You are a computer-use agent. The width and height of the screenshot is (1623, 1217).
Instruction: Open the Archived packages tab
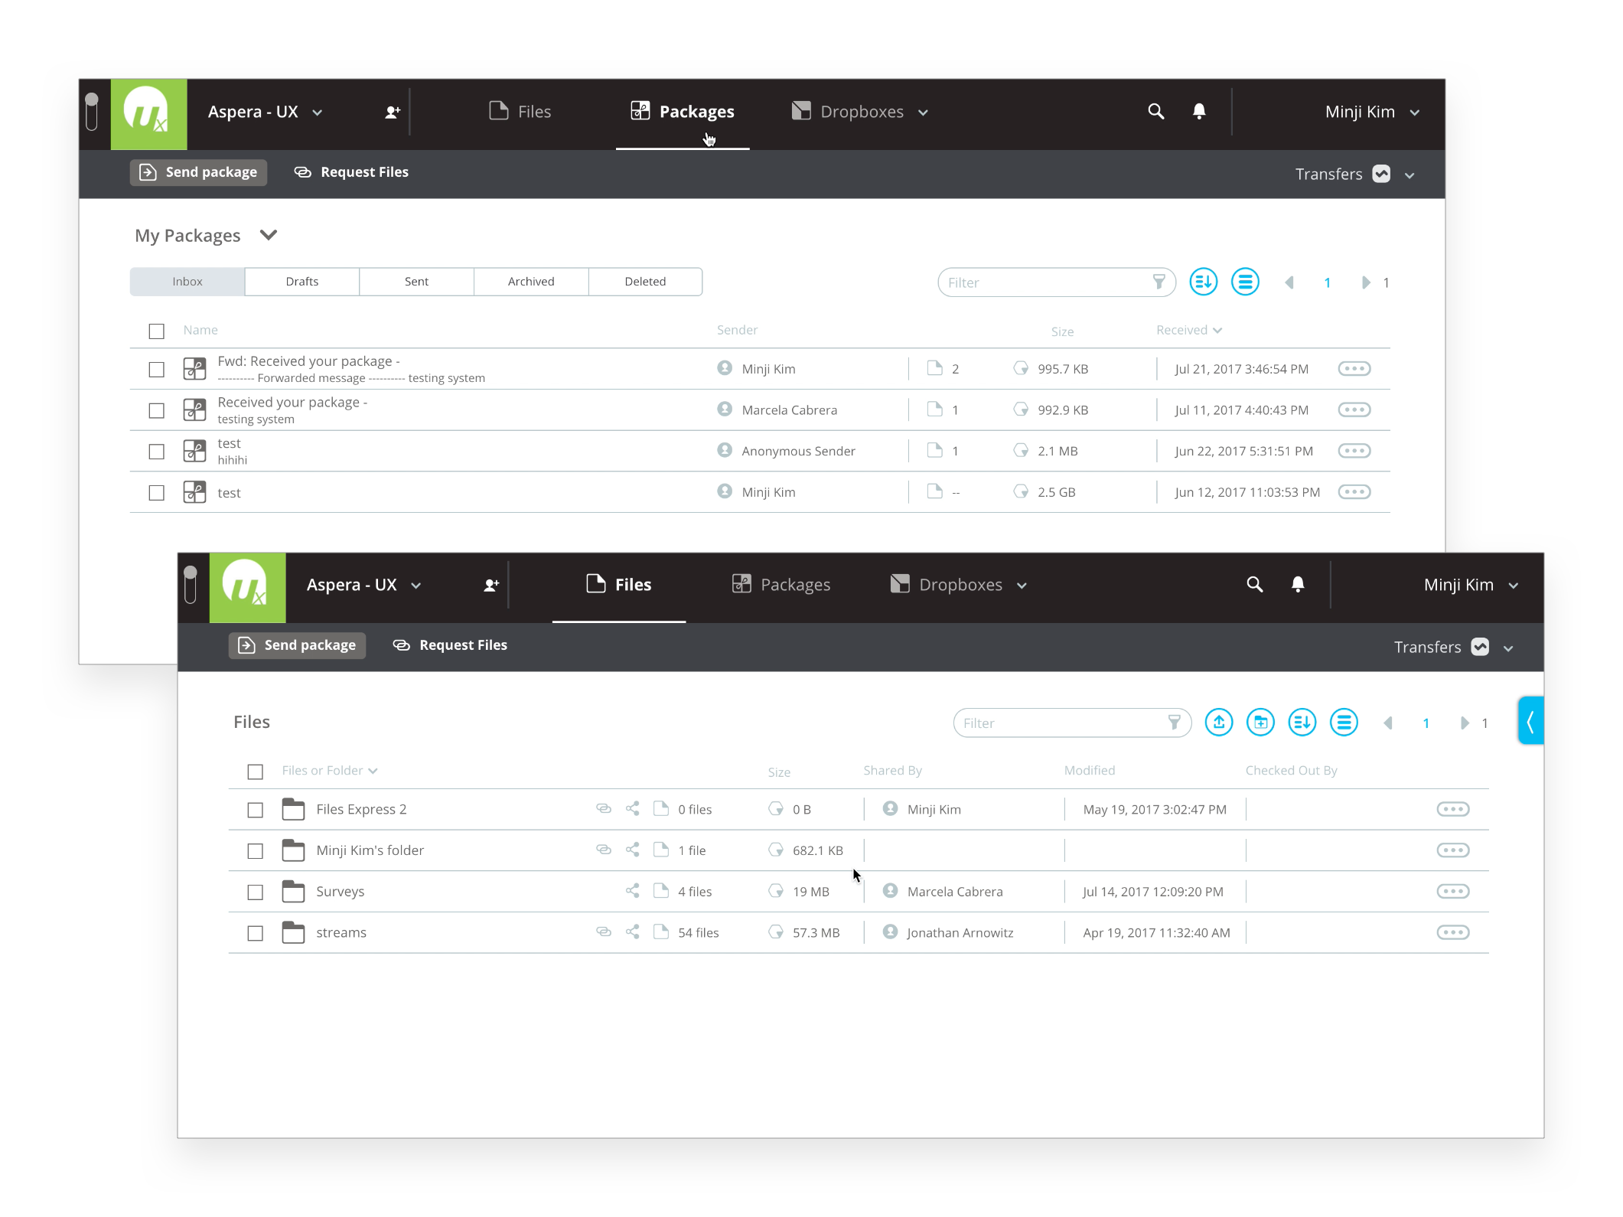531,282
